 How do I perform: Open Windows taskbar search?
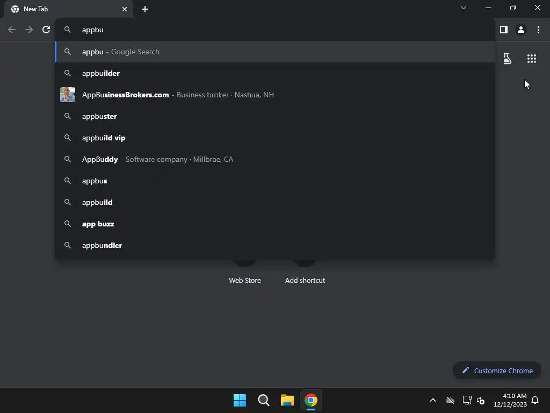(x=263, y=400)
